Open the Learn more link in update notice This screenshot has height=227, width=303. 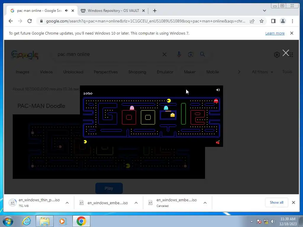(275, 33)
